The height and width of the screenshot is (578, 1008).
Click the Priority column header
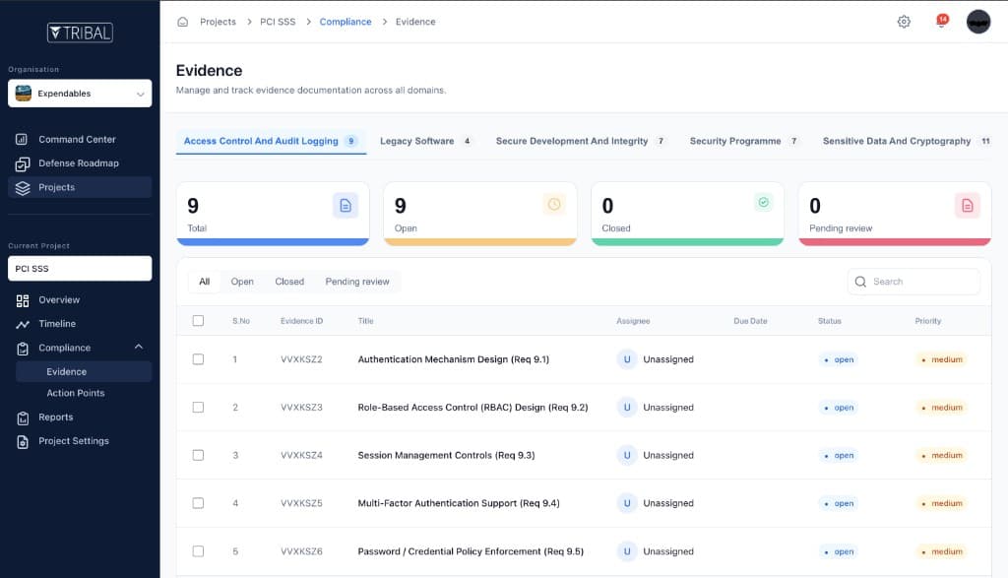point(927,321)
